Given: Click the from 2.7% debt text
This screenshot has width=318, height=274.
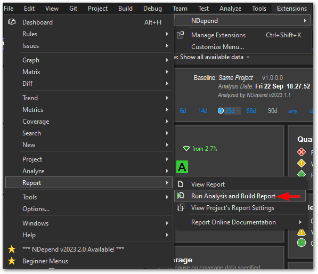Looking at the screenshot, I should [205, 149].
